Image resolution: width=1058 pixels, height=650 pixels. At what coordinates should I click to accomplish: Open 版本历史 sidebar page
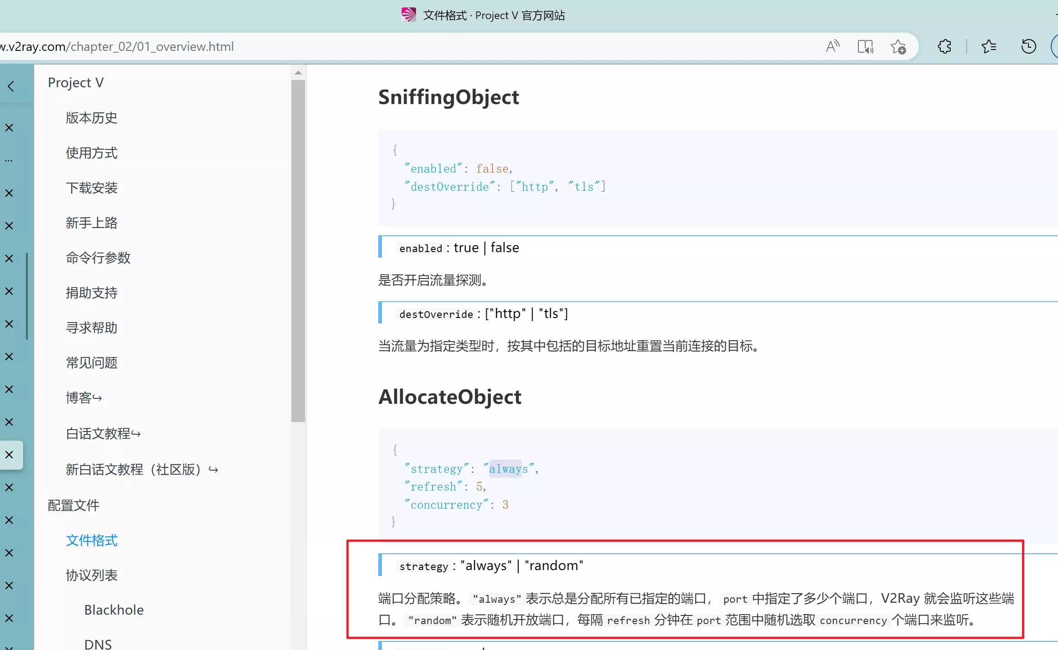[x=91, y=118]
